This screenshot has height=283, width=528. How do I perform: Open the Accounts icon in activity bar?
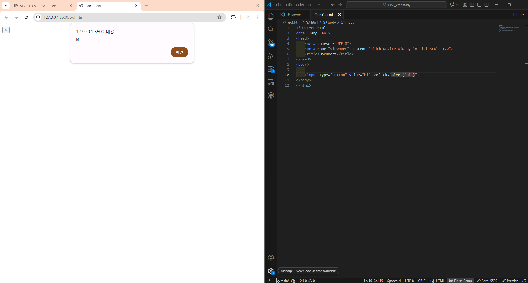pyautogui.click(x=271, y=257)
